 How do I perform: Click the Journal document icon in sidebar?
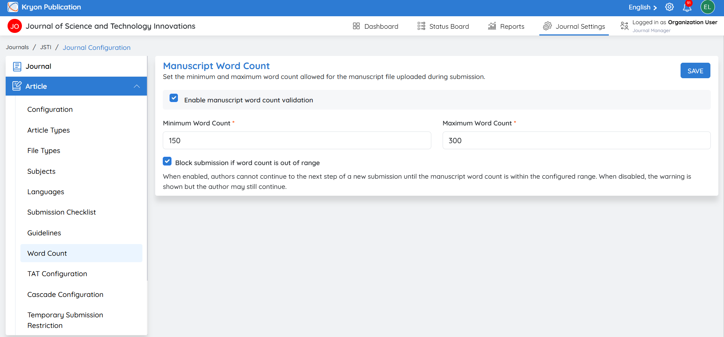17,66
